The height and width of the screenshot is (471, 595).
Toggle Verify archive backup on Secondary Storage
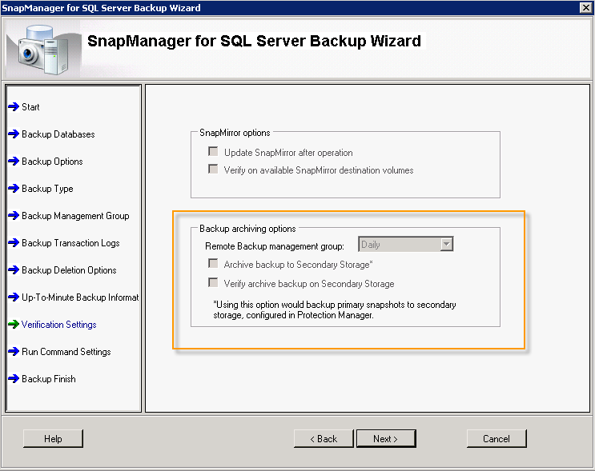(x=213, y=283)
